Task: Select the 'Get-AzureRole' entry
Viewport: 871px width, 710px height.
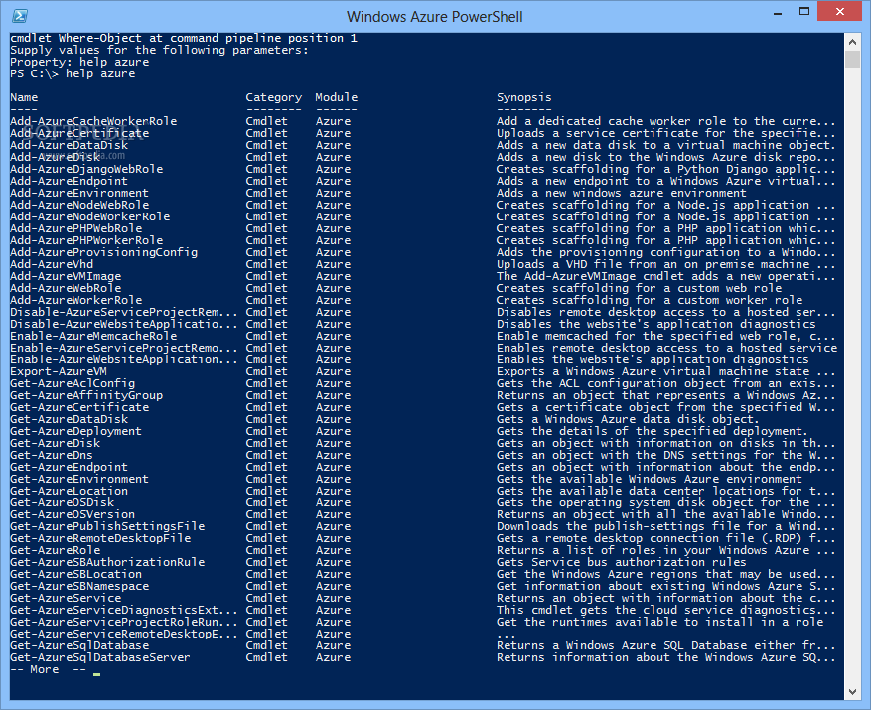Action: [x=55, y=551]
